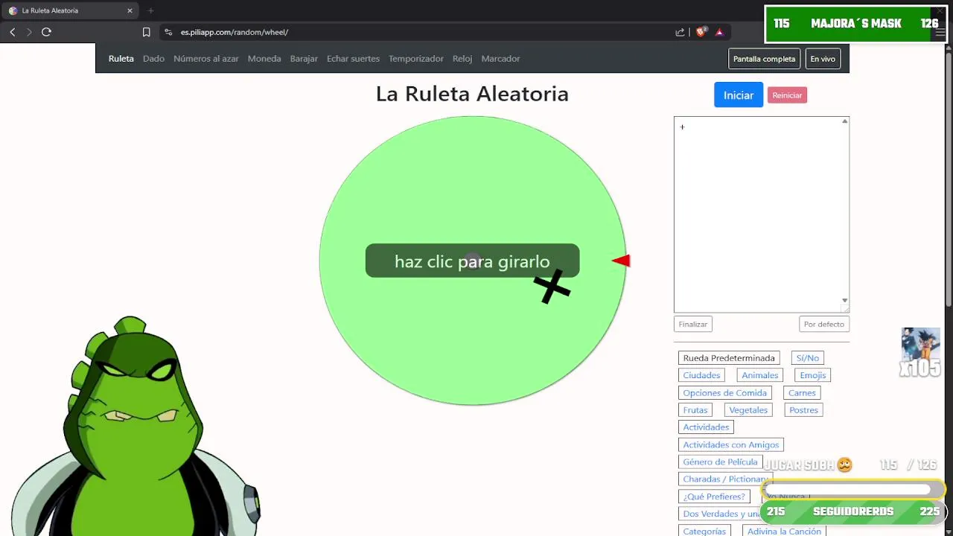
Task: Select the Actividades preset
Action: (706, 427)
